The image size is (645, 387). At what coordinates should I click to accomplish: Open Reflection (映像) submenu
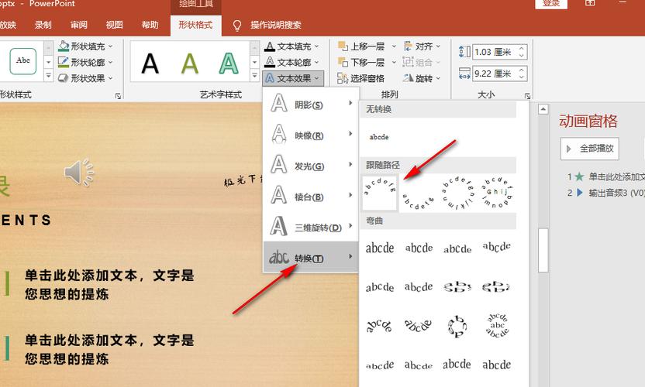pos(311,135)
